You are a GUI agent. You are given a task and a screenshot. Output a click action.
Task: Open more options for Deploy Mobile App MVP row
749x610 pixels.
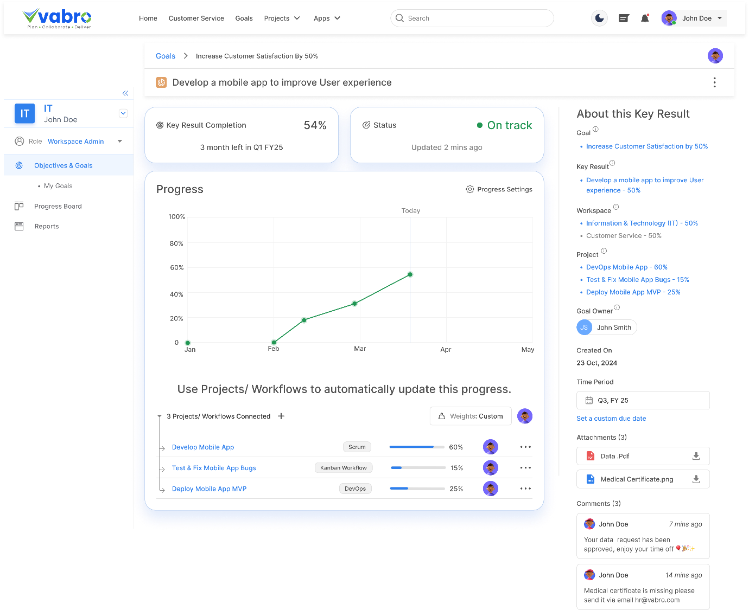(x=525, y=489)
